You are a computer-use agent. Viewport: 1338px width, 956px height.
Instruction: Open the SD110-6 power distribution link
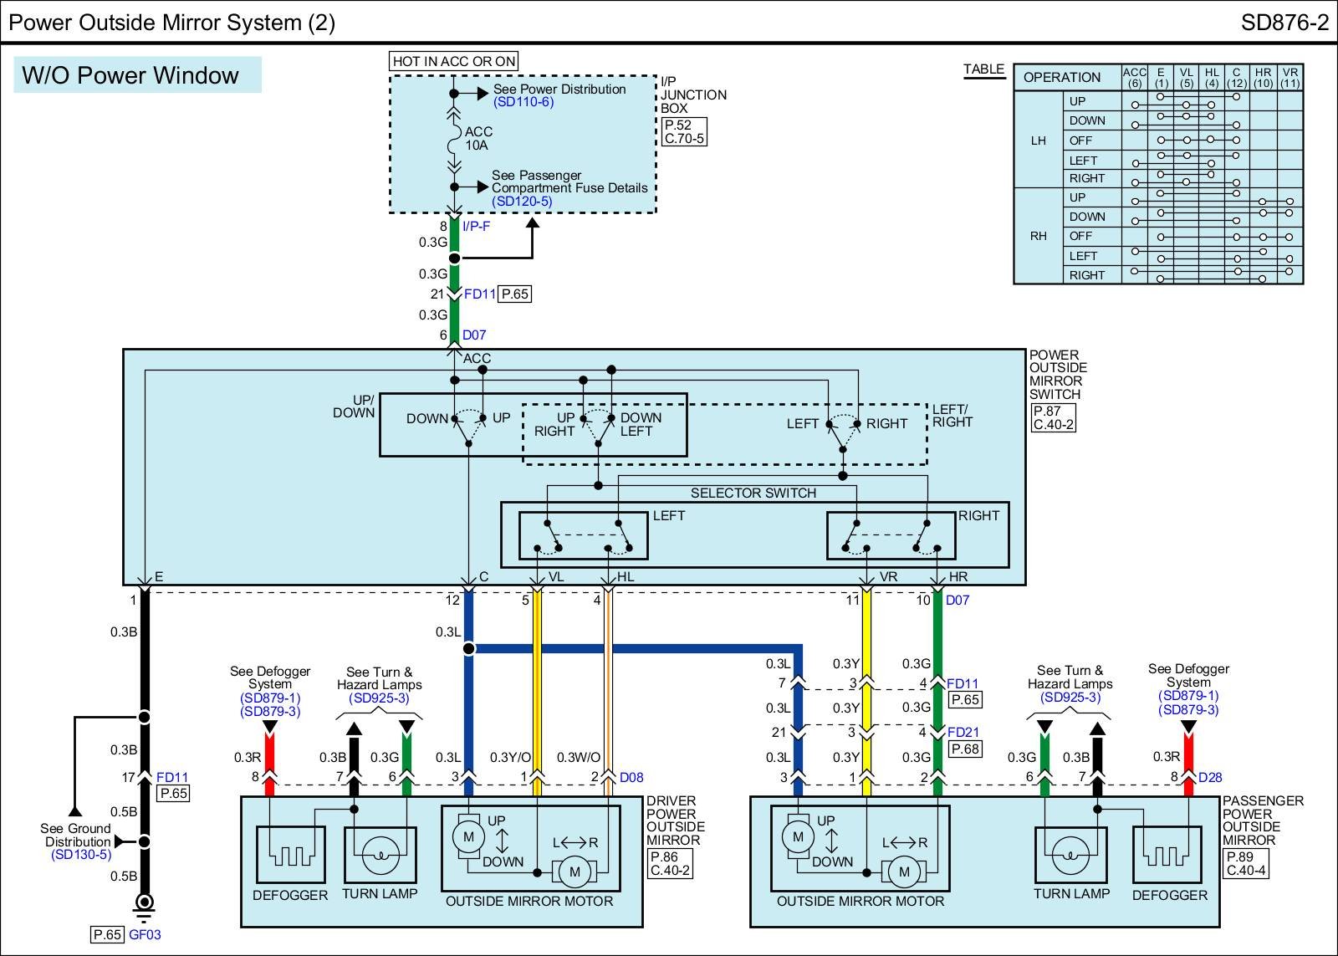[523, 102]
